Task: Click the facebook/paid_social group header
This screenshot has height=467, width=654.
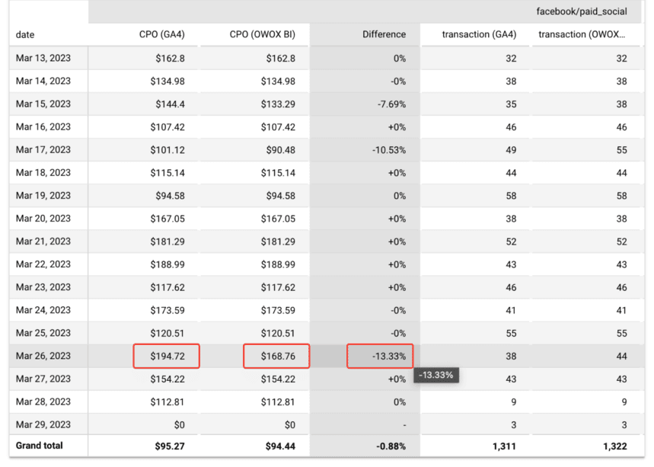Action: (582, 11)
